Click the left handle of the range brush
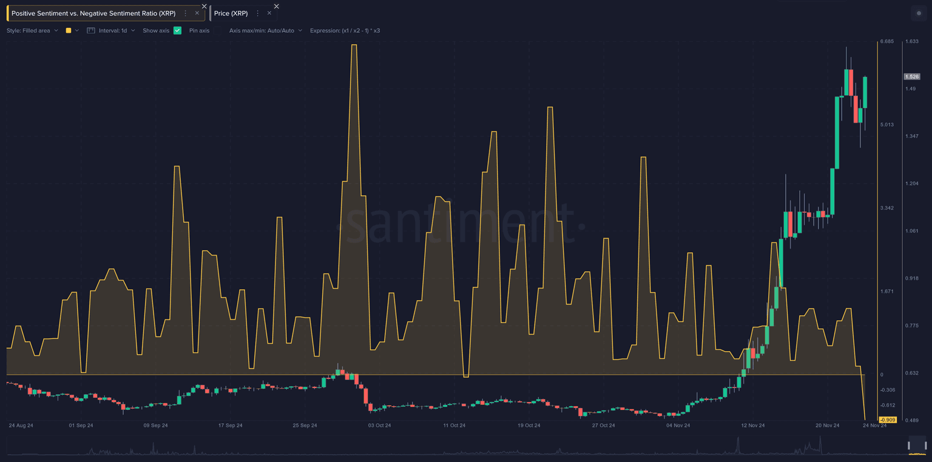Image resolution: width=932 pixels, height=462 pixels. [x=909, y=446]
